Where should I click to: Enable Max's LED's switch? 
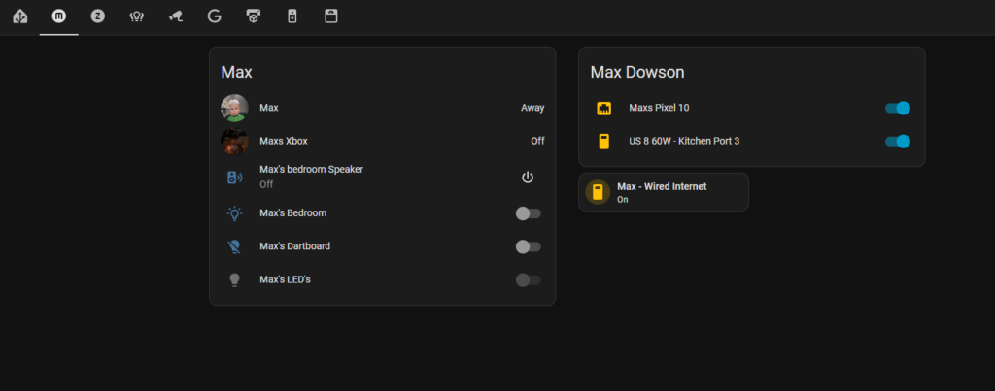pos(528,280)
